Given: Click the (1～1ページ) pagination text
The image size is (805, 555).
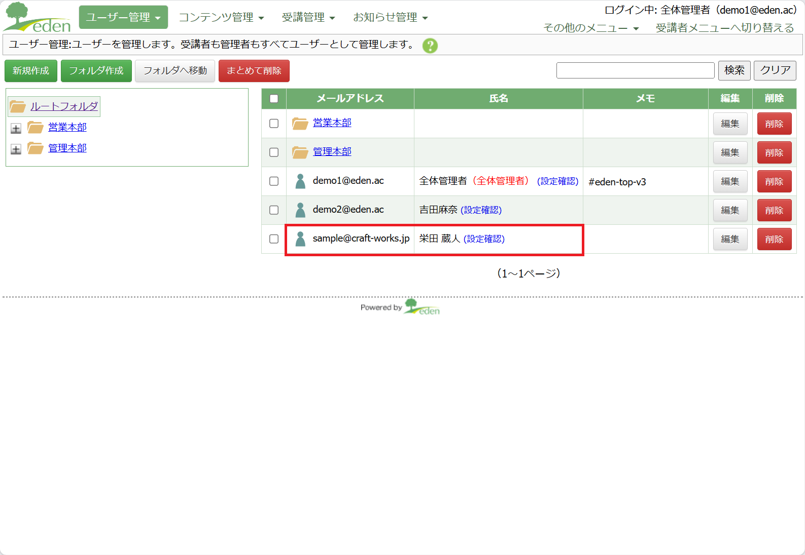Looking at the screenshot, I should click(x=529, y=273).
